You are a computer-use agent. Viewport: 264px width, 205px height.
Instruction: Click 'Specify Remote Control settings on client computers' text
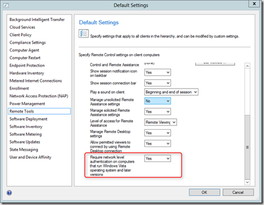(x=119, y=55)
